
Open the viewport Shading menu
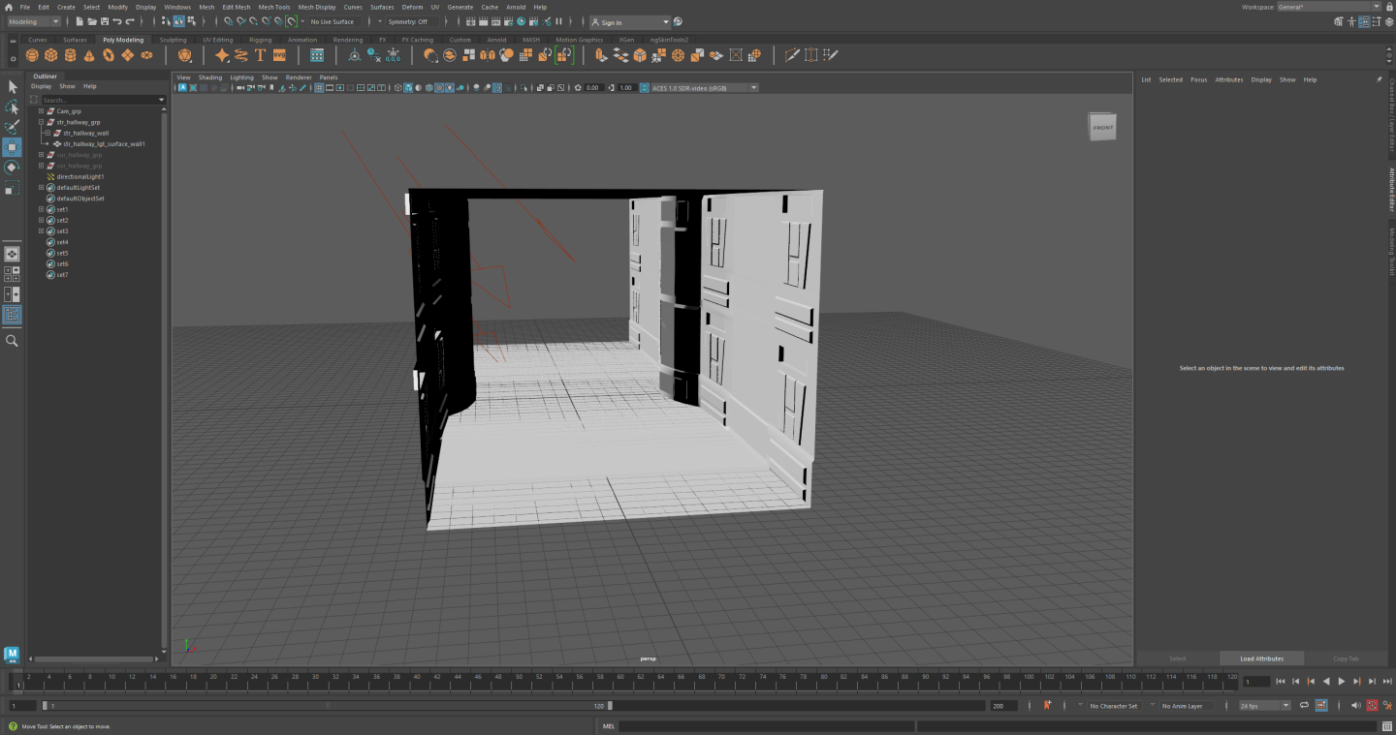210,77
